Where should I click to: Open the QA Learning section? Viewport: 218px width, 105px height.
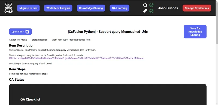[x=120, y=8]
